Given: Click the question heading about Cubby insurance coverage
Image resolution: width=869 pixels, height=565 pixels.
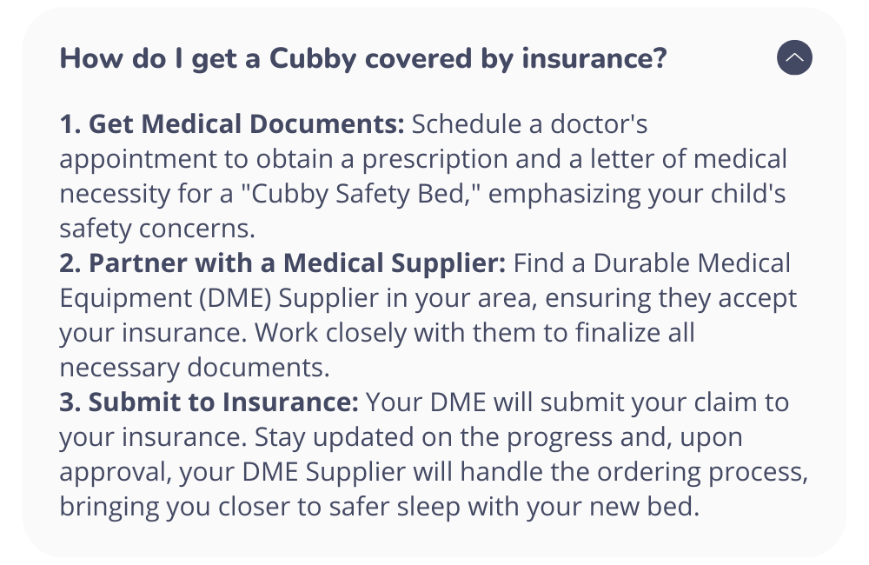Looking at the screenshot, I should pyautogui.click(x=363, y=59).
